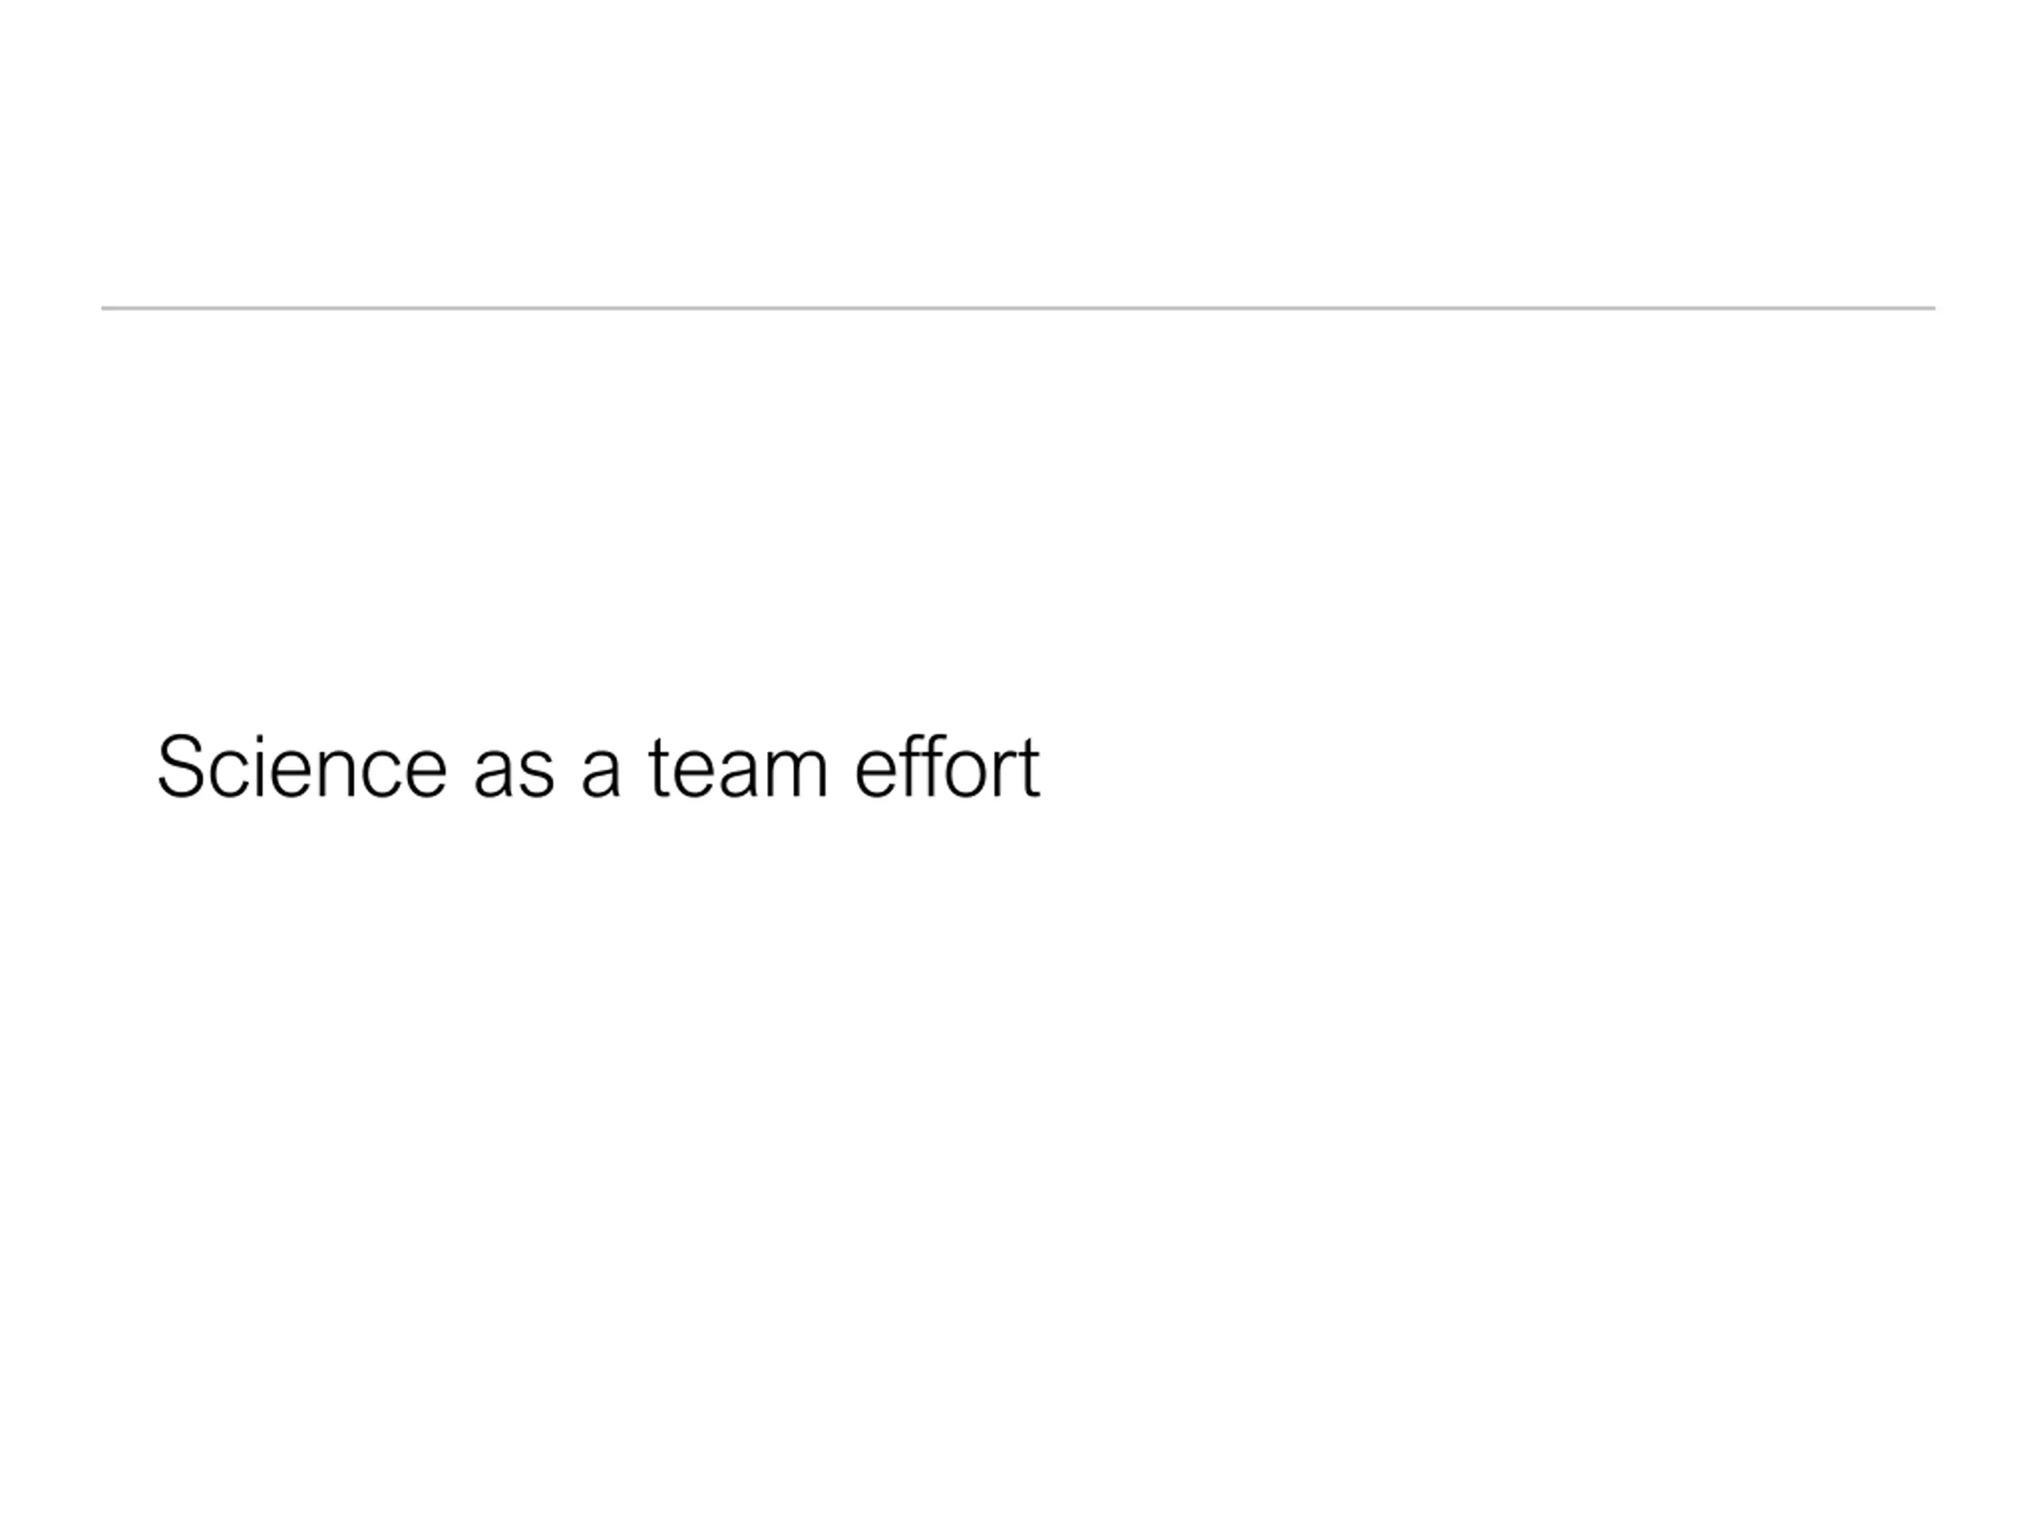Click the standalone "a" between "as" and "team"

tap(601, 772)
